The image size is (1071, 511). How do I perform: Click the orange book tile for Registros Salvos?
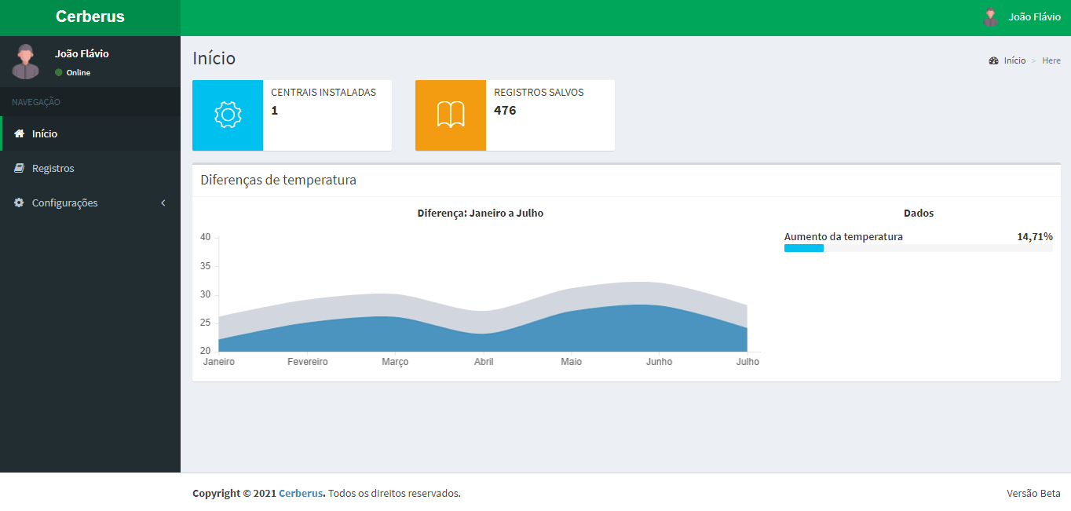click(451, 115)
